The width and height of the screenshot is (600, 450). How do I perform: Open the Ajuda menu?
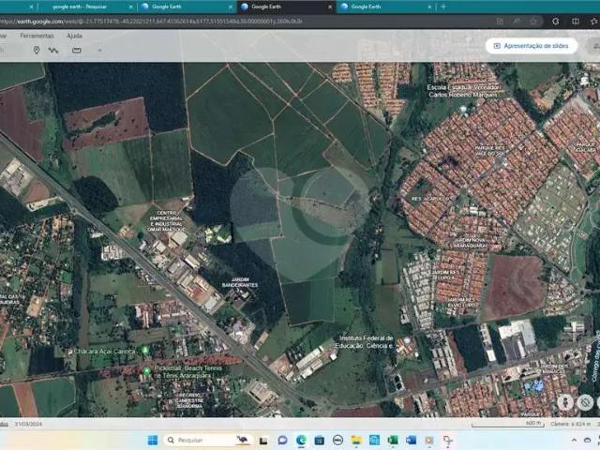[x=74, y=36]
